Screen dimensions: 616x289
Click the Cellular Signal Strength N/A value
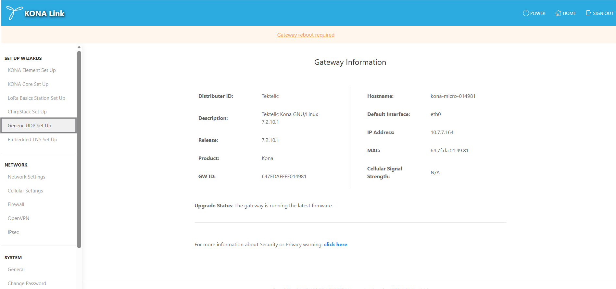click(x=435, y=173)
